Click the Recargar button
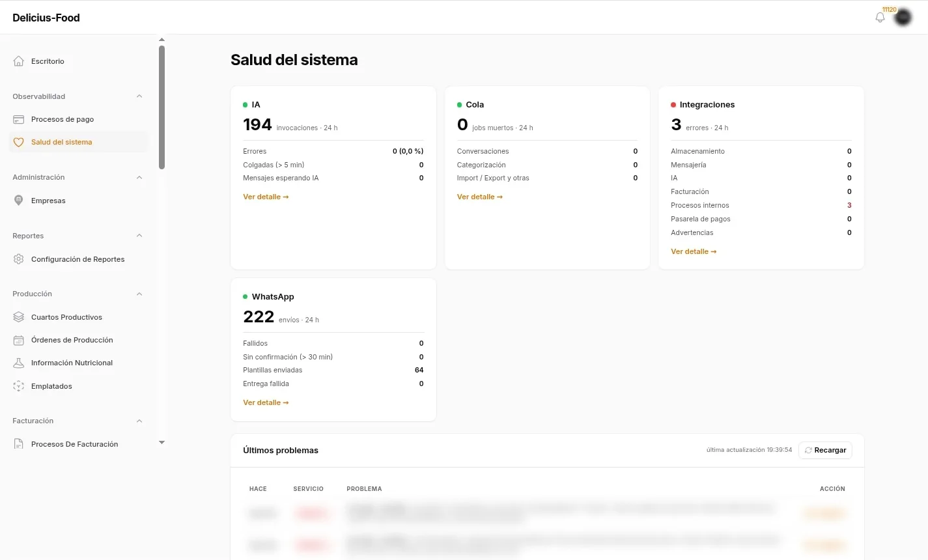This screenshot has height=560, width=928. coord(825,450)
